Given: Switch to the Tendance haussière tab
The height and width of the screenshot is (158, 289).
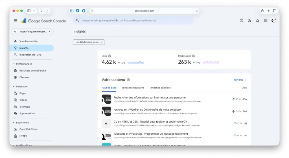Looking at the screenshot, I should coord(133,88).
